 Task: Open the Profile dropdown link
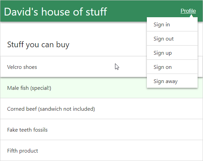[188, 11]
